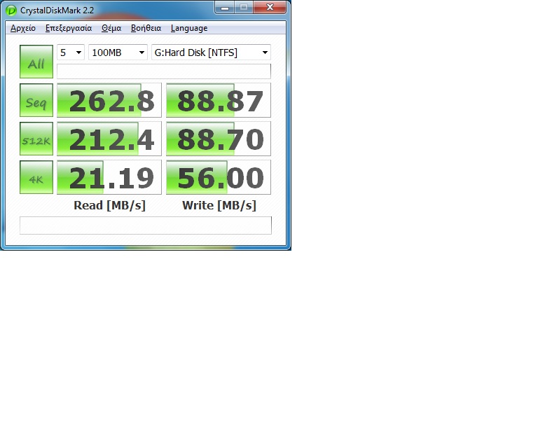Open the Επεξεργασία menu
538x430 pixels.
tap(69, 28)
